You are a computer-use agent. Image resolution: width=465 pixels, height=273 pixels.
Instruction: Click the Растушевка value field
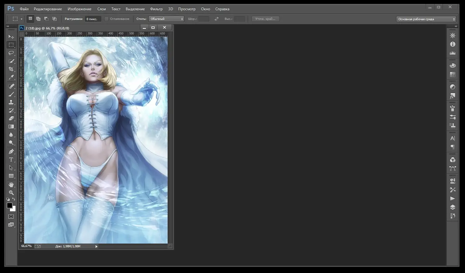point(92,19)
